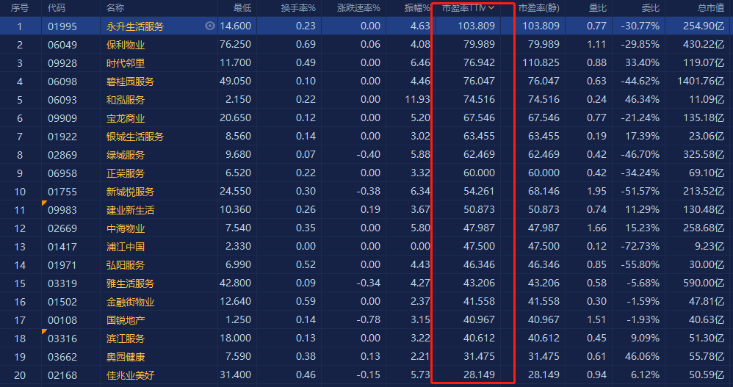Click the TTM P/E value 54.261
This screenshot has width=733, height=387.
point(479,191)
